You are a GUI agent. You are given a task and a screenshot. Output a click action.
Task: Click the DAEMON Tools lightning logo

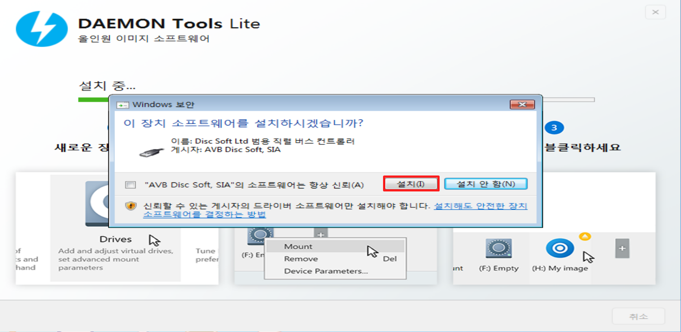(x=42, y=29)
